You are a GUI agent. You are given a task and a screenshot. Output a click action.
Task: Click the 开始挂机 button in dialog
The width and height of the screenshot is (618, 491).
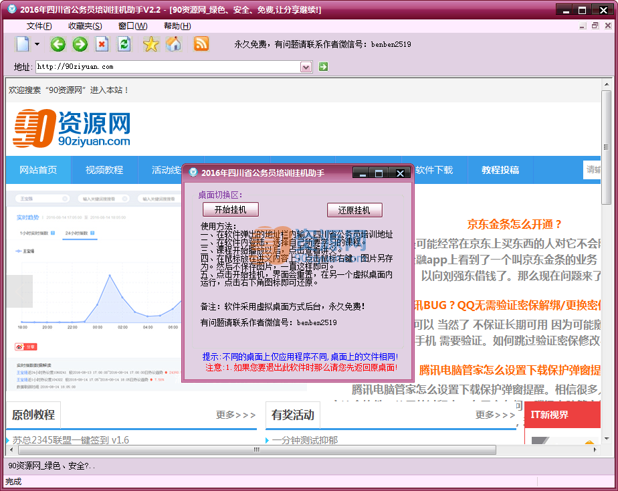point(231,209)
